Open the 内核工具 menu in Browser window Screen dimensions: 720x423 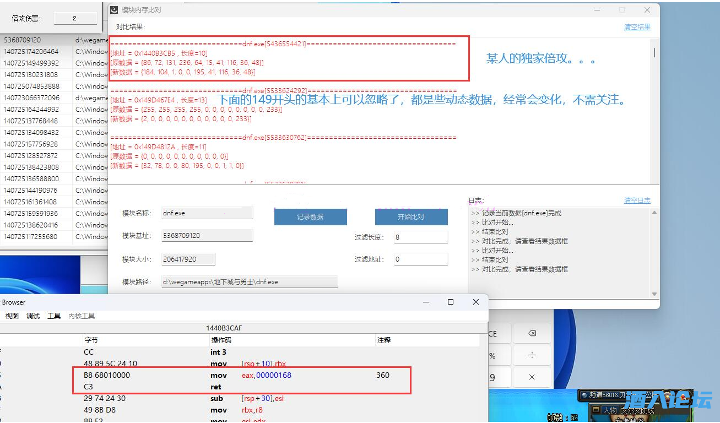[82, 316]
